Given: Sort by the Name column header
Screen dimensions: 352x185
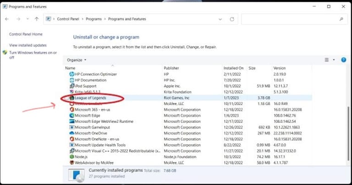Looking at the screenshot, I should click(x=70, y=68).
